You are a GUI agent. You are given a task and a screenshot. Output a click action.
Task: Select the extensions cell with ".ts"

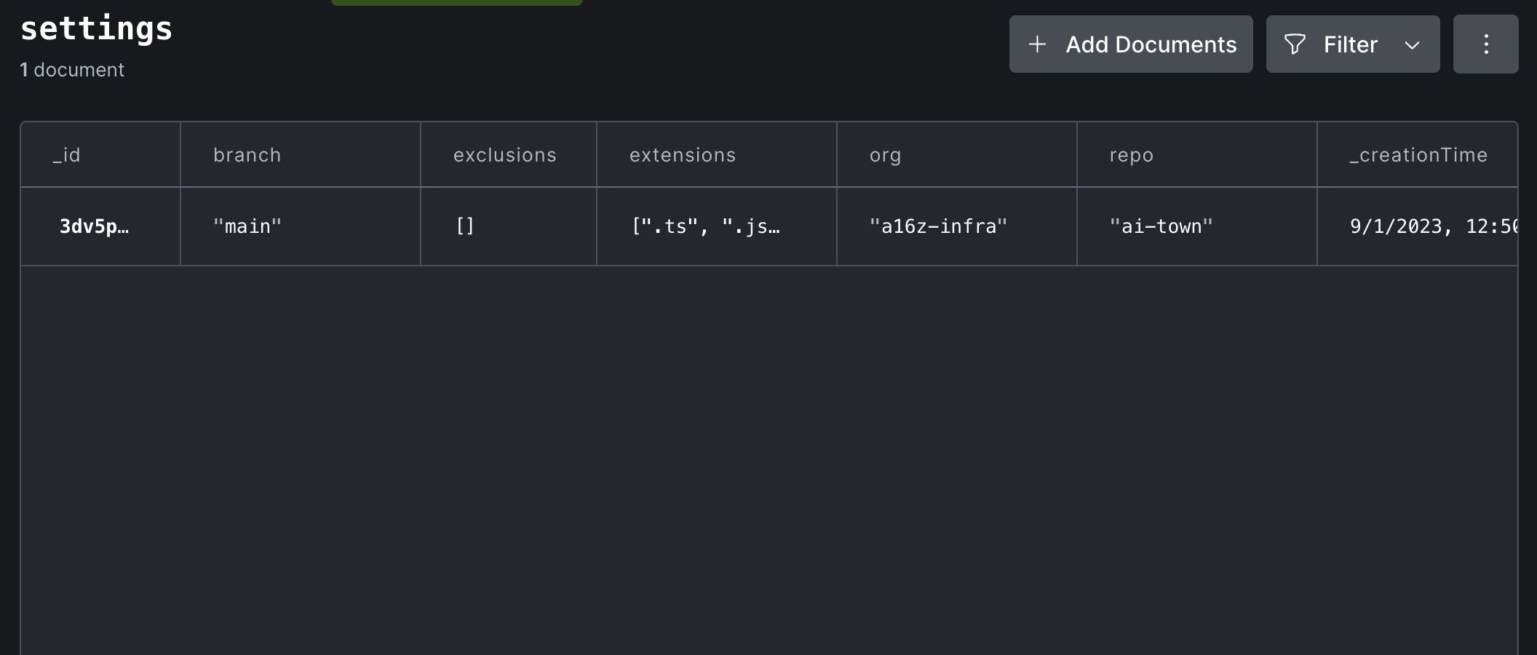coord(704,226)
